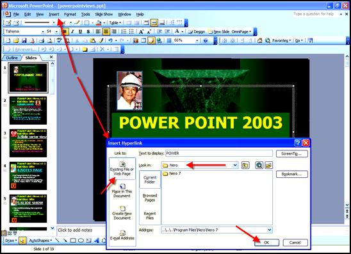351x254 pixels.
Task: Choose E-mail Address link type
Action: tap(122, 235)
